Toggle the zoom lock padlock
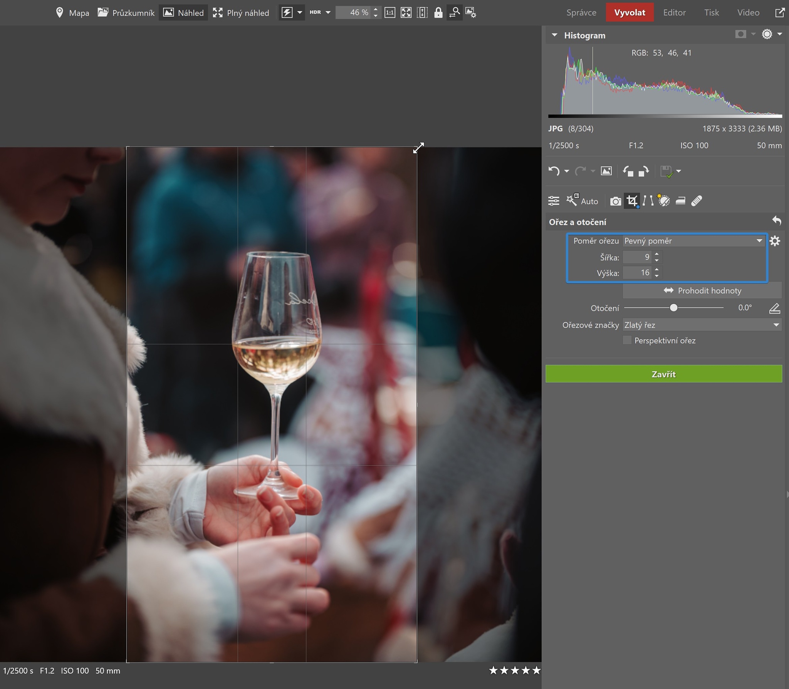Screen dimensions: 789x689 [x=439, y=12]
